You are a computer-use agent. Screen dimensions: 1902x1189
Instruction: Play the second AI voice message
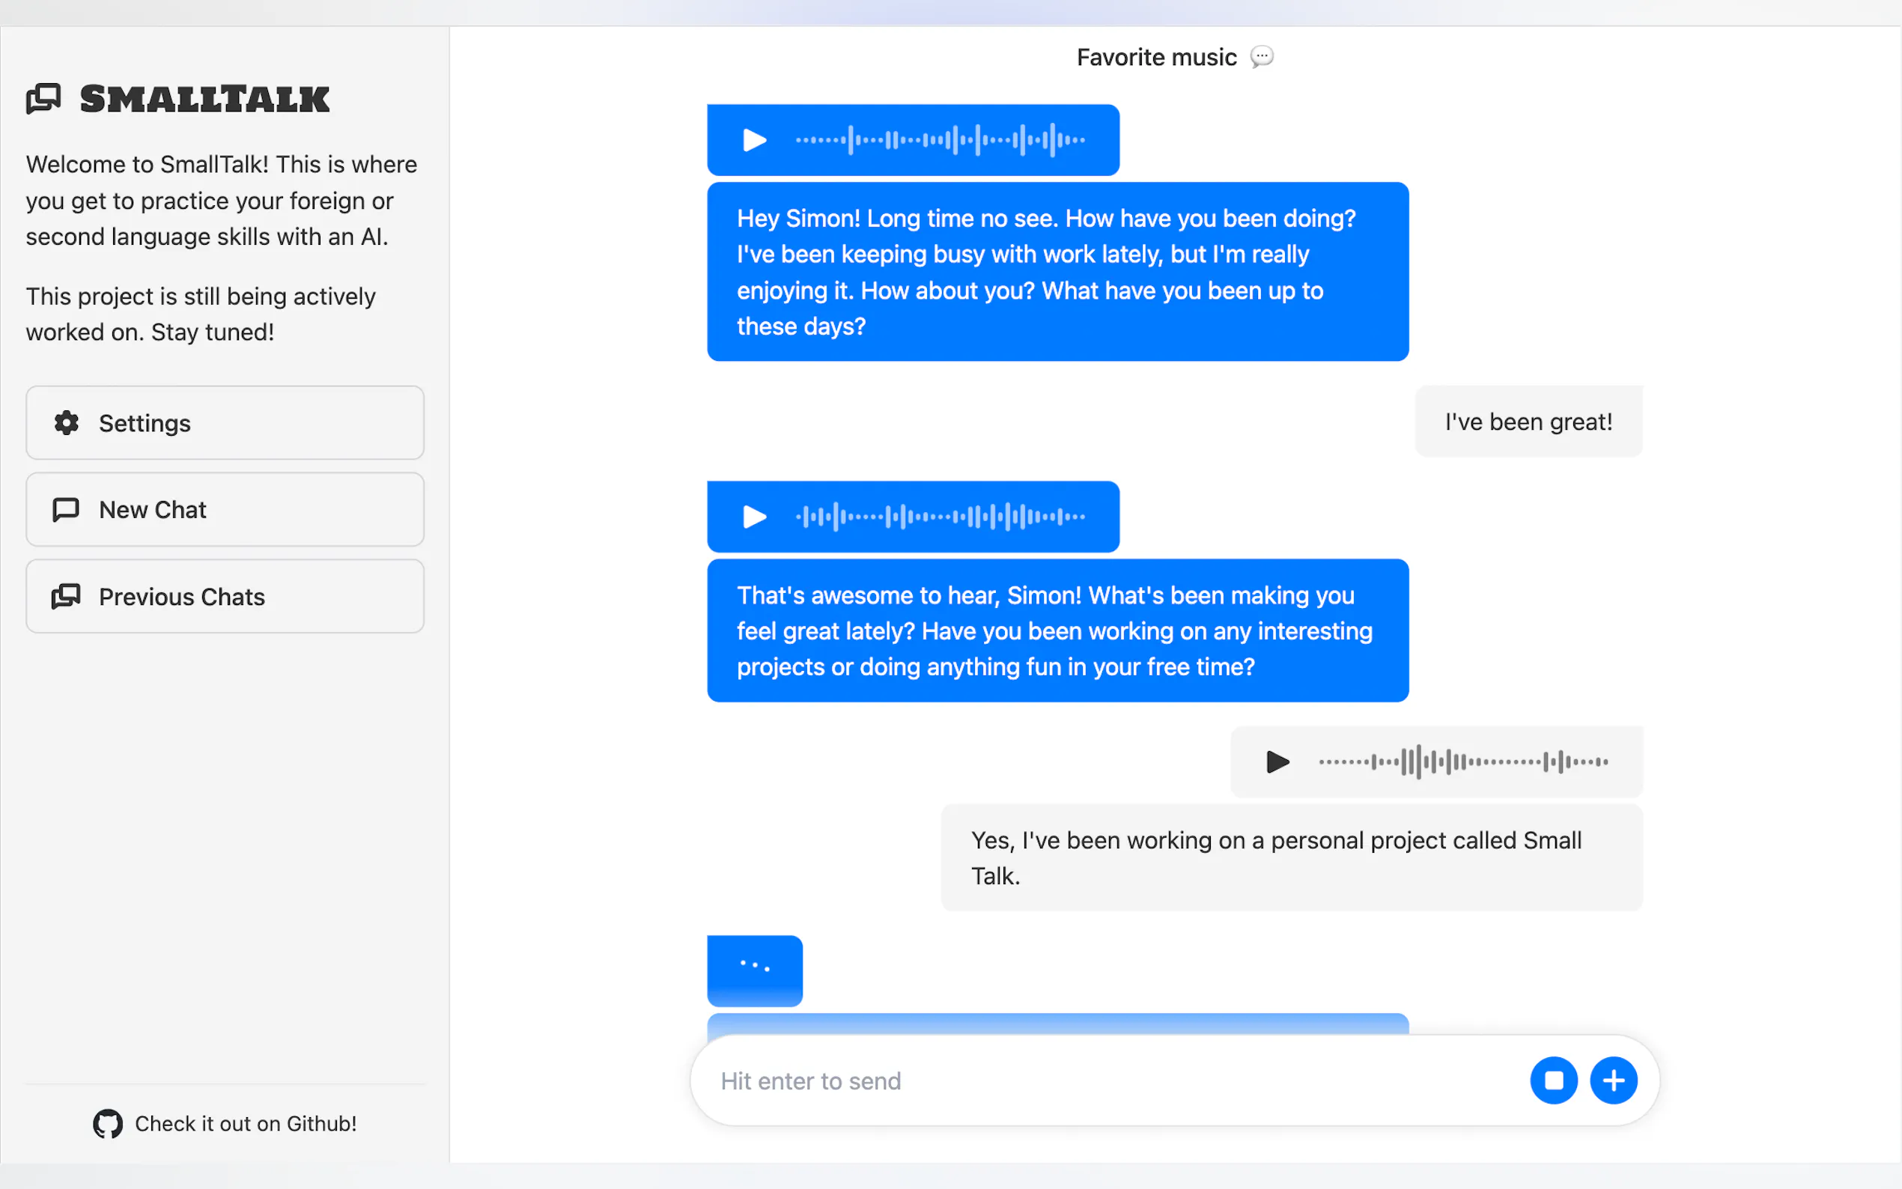[x=754, y=517]
